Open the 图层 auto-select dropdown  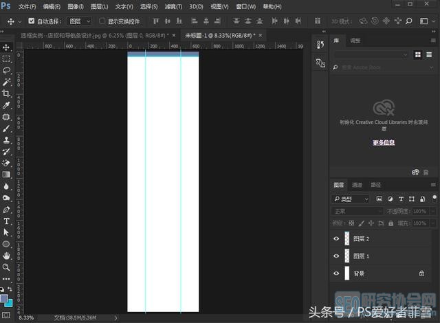coord(79,21)
